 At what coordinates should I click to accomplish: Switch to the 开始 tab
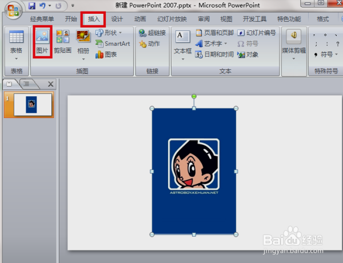tap(71, 19)
